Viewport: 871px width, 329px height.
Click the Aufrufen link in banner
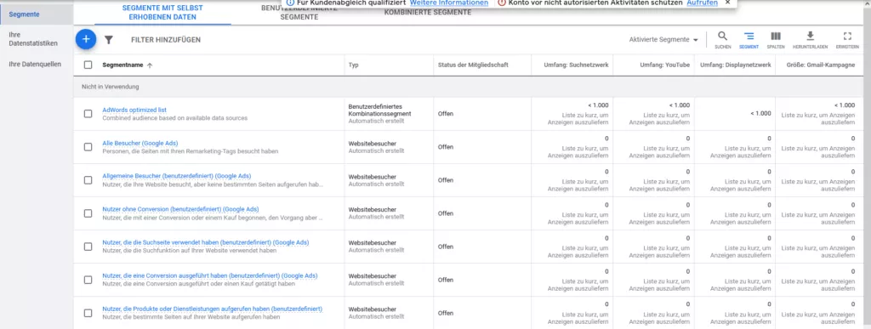click(702, 3)
